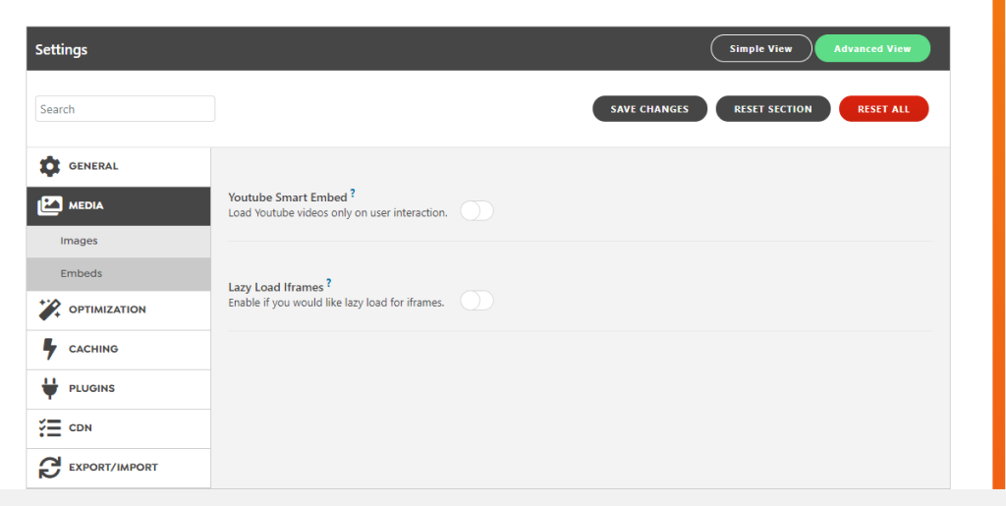1006x506 pixels.
Task: Select the Media section label
Action: point(86,206)
